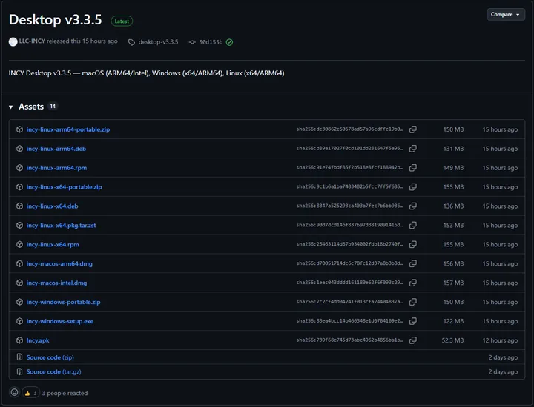The width and height of the screenshot is (534, 407).
Task: Toggle the thumbs up reaction
Action: (x=30, y=393)
